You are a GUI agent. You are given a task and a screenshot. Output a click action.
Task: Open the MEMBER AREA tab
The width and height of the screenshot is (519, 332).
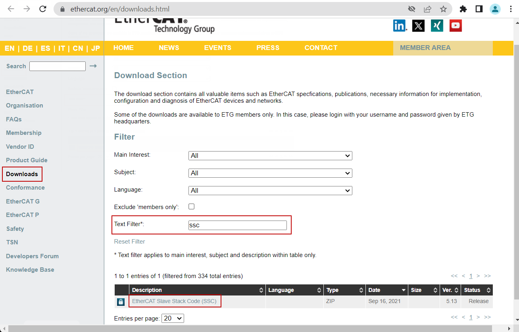[443, 48]
